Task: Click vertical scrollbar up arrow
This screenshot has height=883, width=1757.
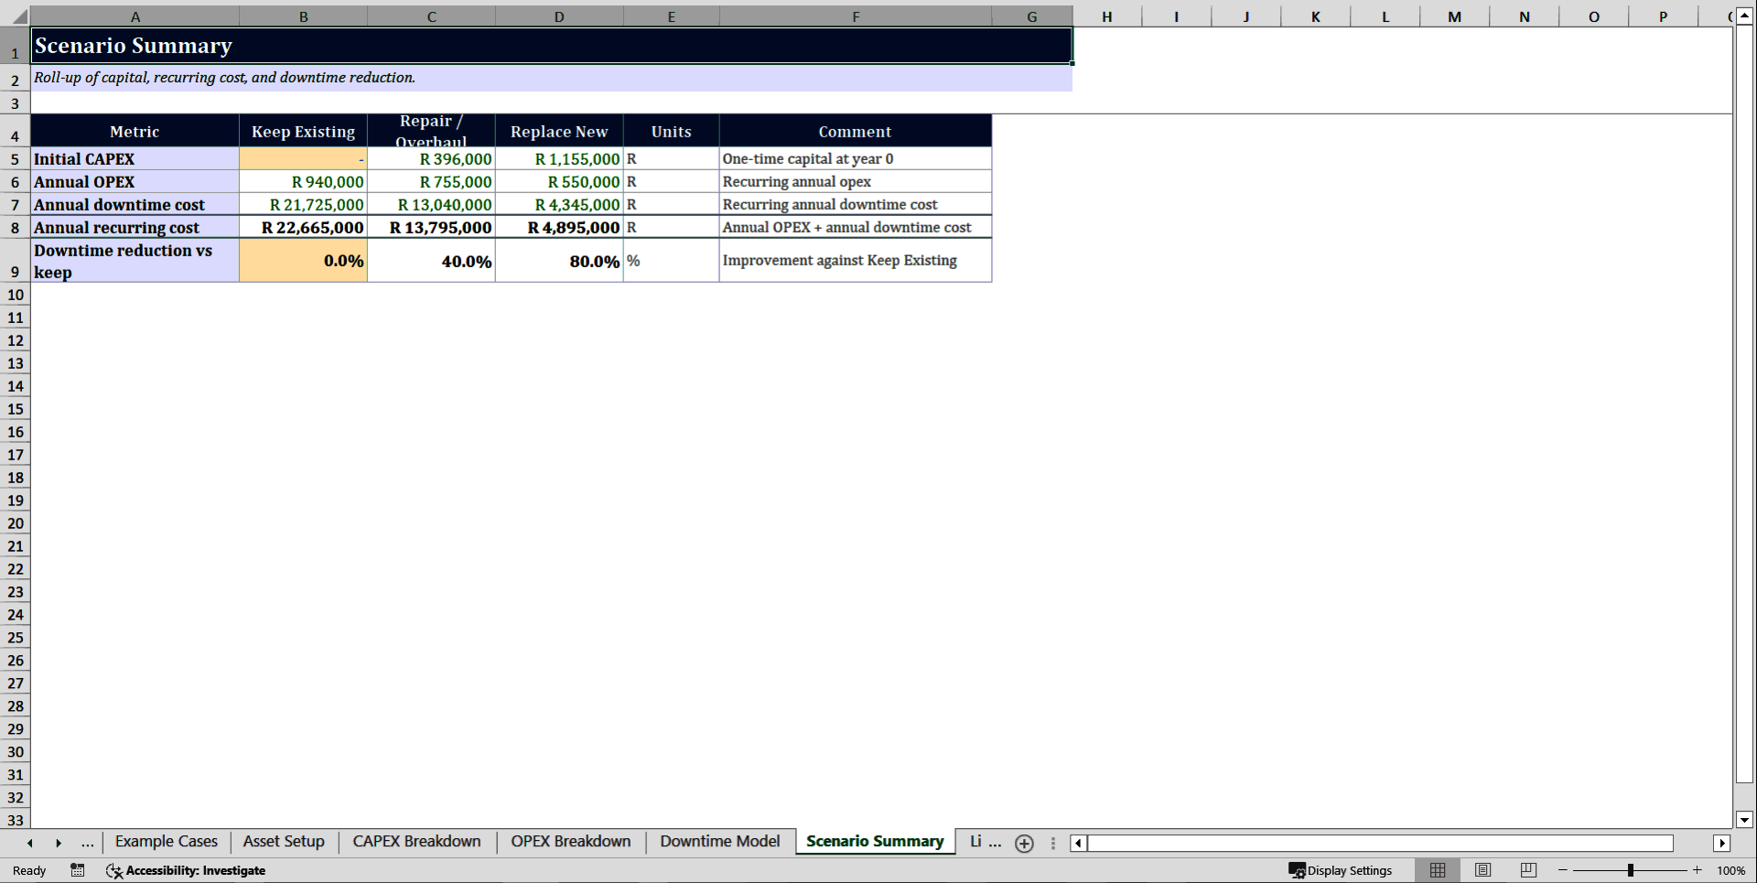Action: [x=1744, y=16]
